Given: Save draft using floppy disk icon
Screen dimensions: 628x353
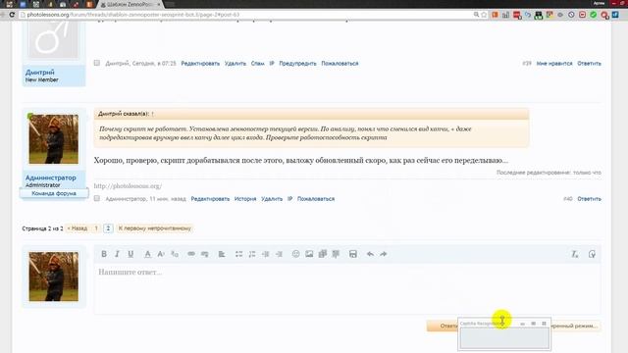Looking at the screenshot, I should click(353, 254).
